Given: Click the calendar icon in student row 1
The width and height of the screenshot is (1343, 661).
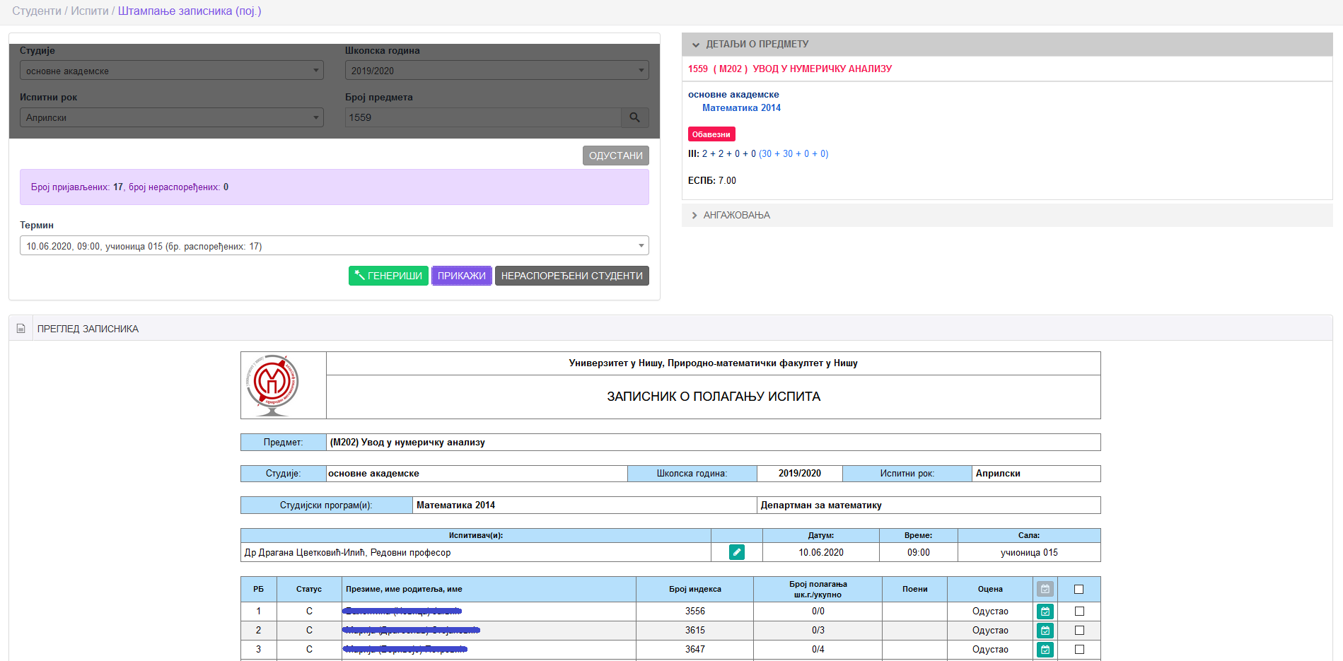Looking at the screenshot, I should [1045, 612].
